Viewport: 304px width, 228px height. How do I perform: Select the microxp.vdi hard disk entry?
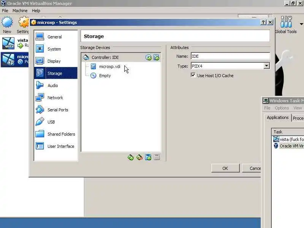109,66
